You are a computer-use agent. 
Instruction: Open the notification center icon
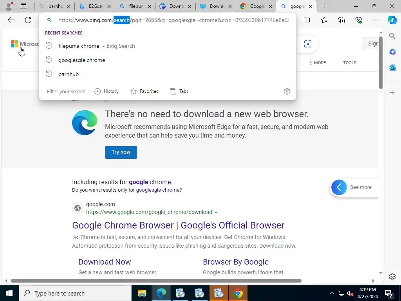(x=389, y=293)
